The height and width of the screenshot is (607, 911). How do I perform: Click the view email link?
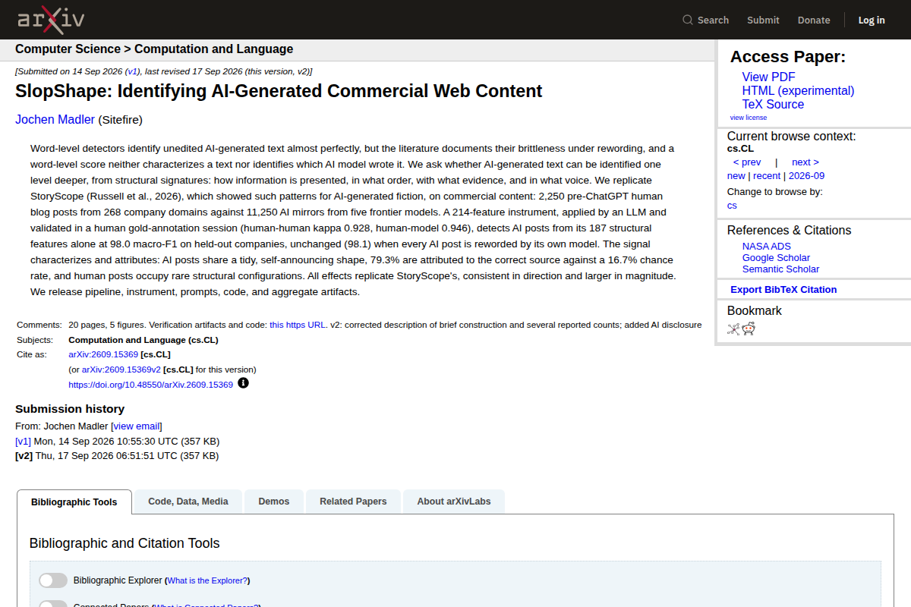(137, 426)
